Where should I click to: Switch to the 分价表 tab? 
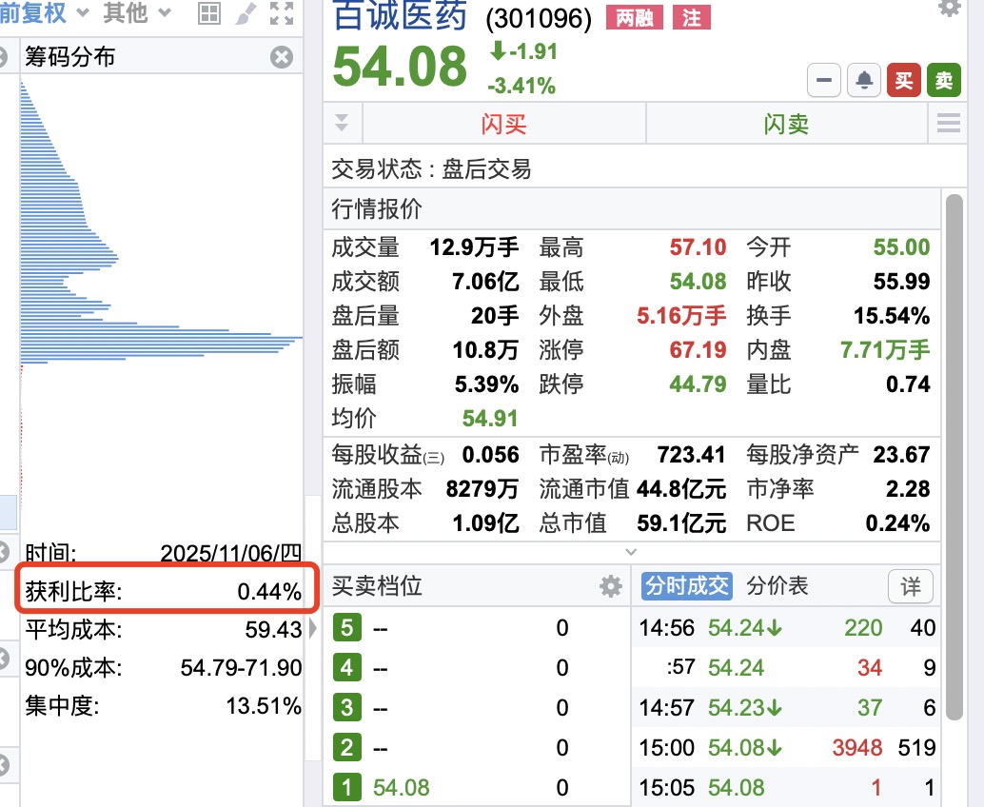click(777, 585)
